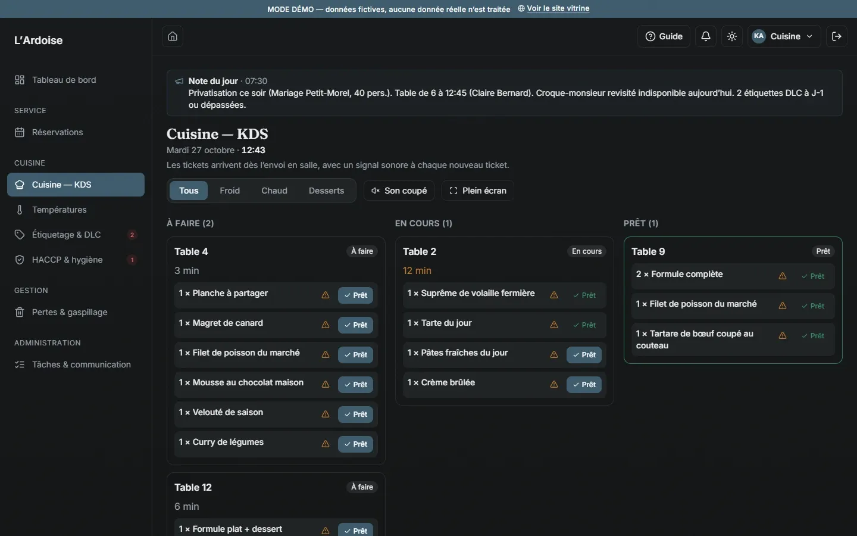The width and height of the screenshot is (857, 536).
Task: Click the warning triangle on Velouté de saison
Action: tap(326, 415)
